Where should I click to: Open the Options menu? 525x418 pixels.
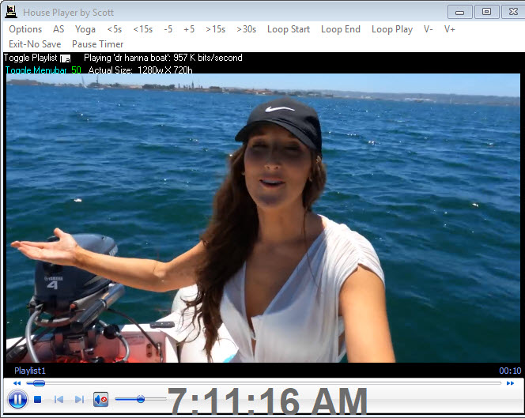(x=25, y=29)
